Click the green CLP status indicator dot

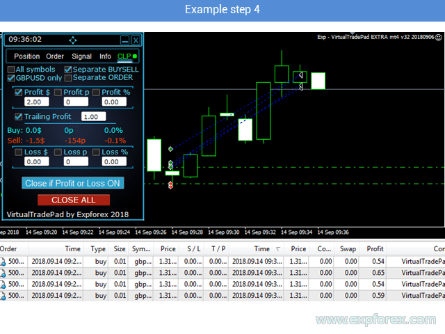(x=135, y=56)
